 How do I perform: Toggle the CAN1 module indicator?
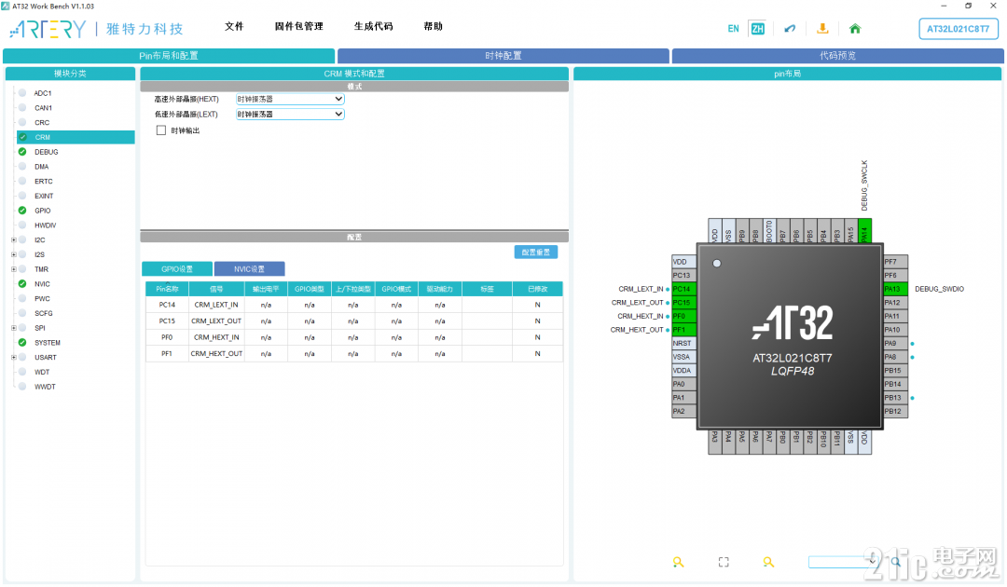[x=22, y=108]
